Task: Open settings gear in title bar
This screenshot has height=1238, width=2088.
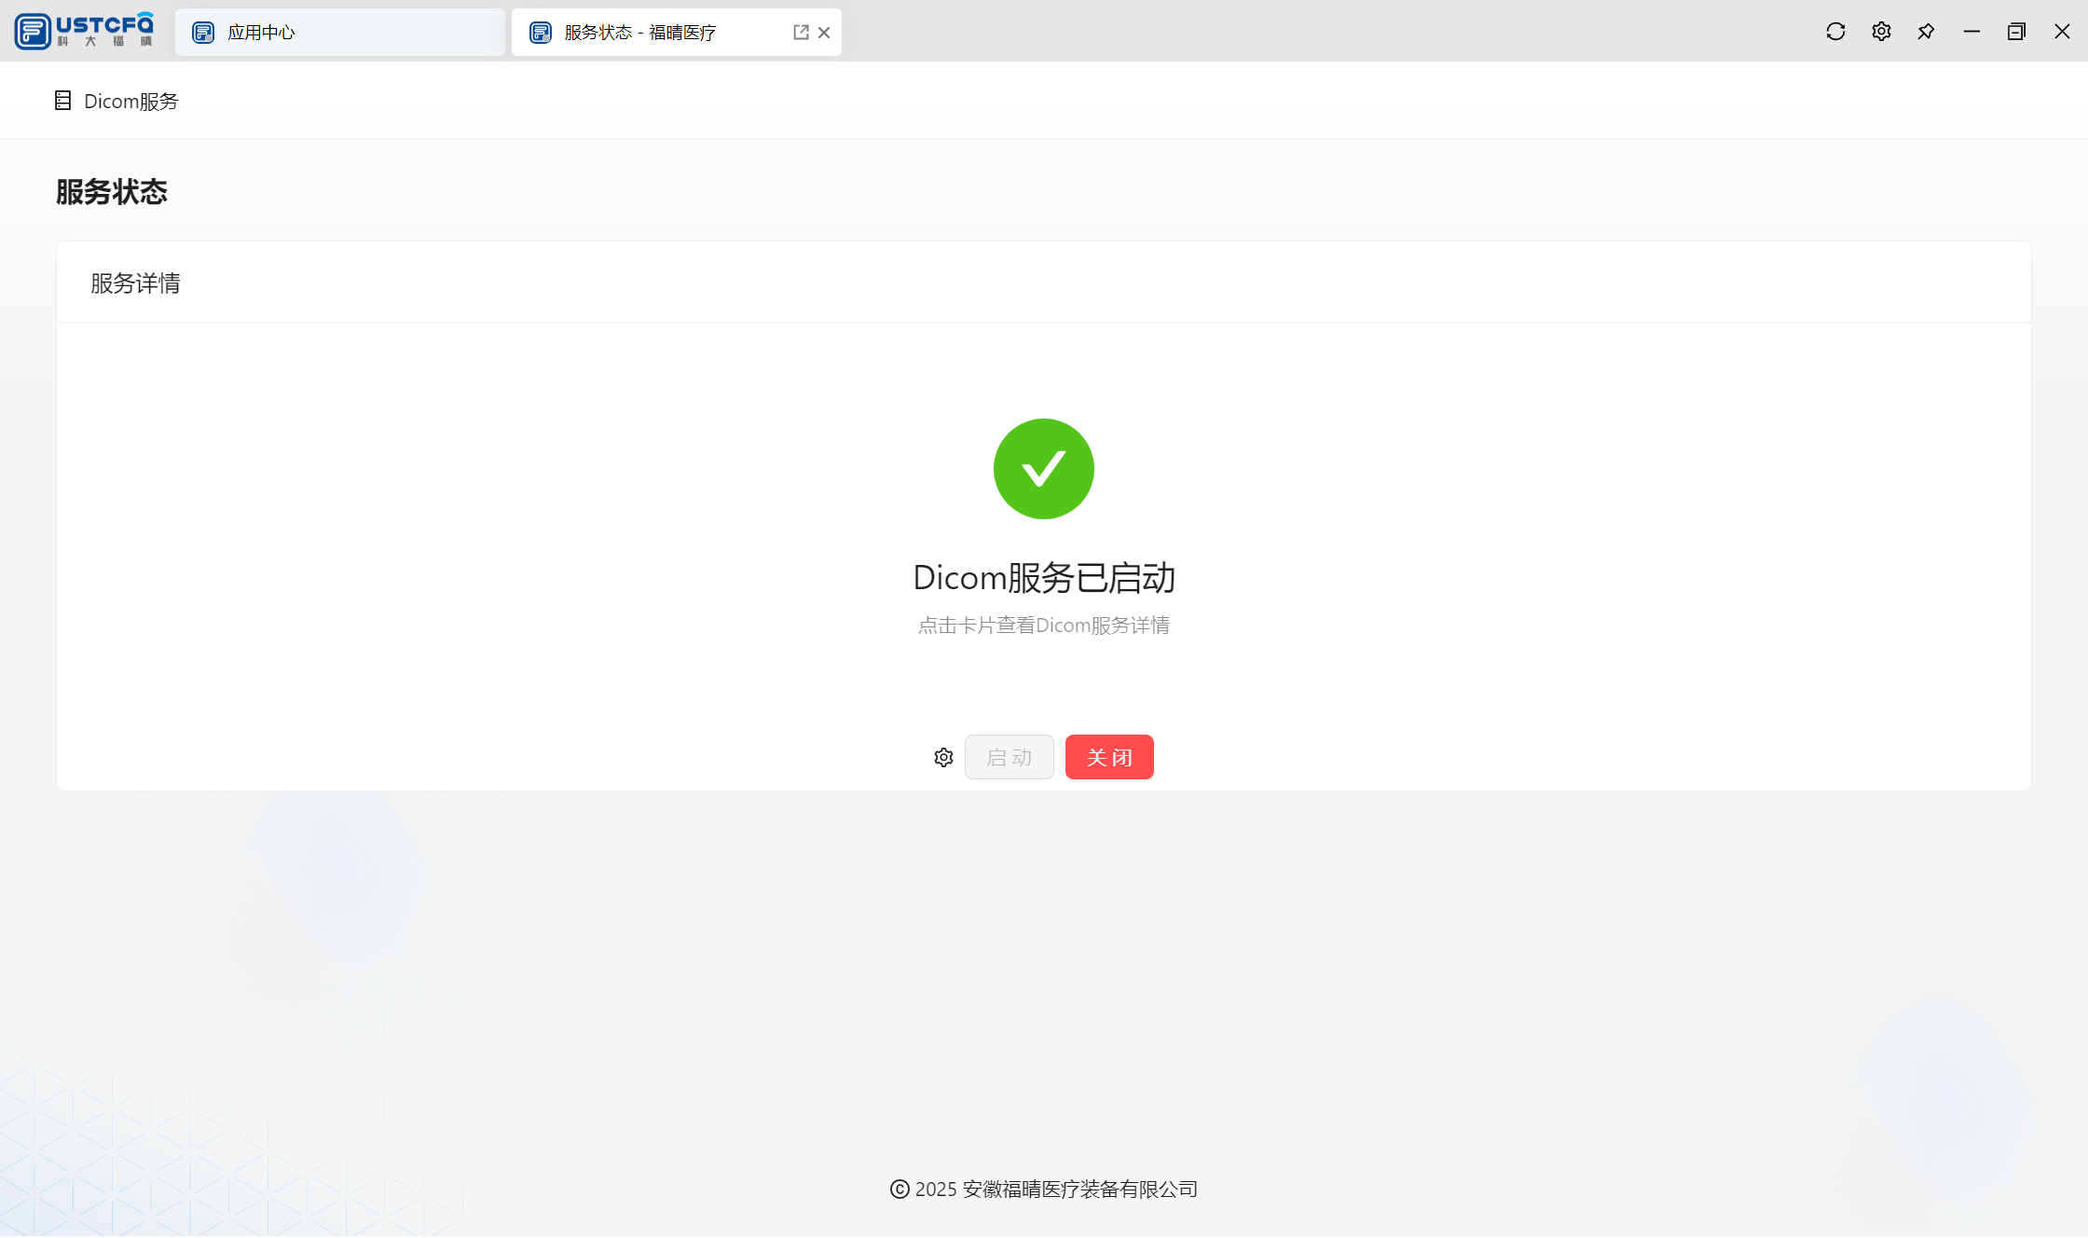Action: tap(1881, 32)
